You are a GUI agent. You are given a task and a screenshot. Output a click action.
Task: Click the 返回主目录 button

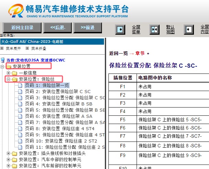tap(22, 27)
